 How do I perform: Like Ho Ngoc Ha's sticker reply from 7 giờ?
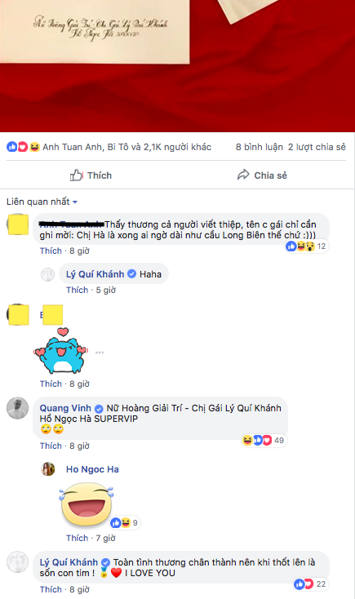[77, 538]
